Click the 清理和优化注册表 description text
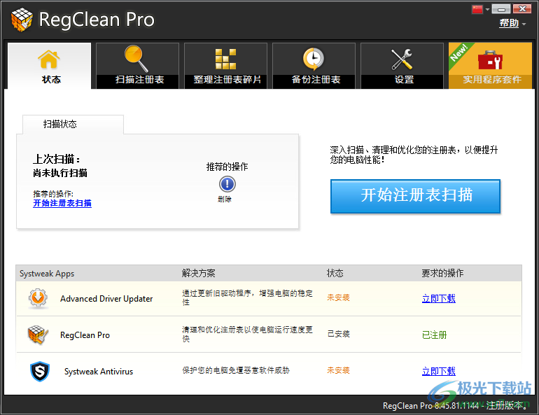Image resolution: width=539 pixels, height=415 pixels. click(x=247, y=334)
